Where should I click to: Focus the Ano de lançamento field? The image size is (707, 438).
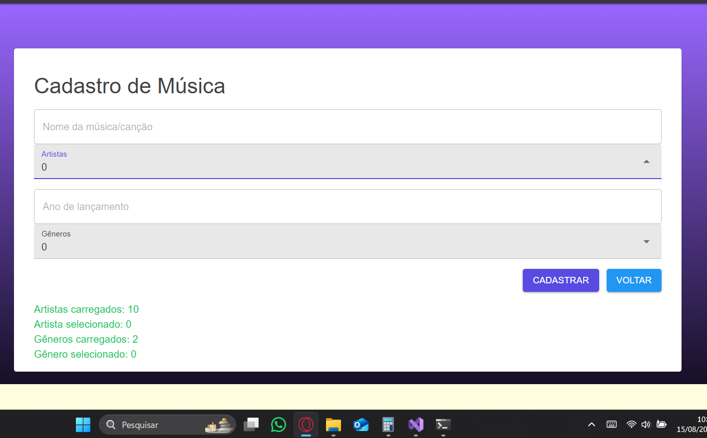point(348,207)
